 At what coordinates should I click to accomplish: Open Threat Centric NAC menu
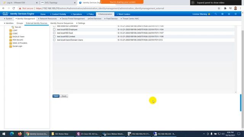(x=130, y=19)
